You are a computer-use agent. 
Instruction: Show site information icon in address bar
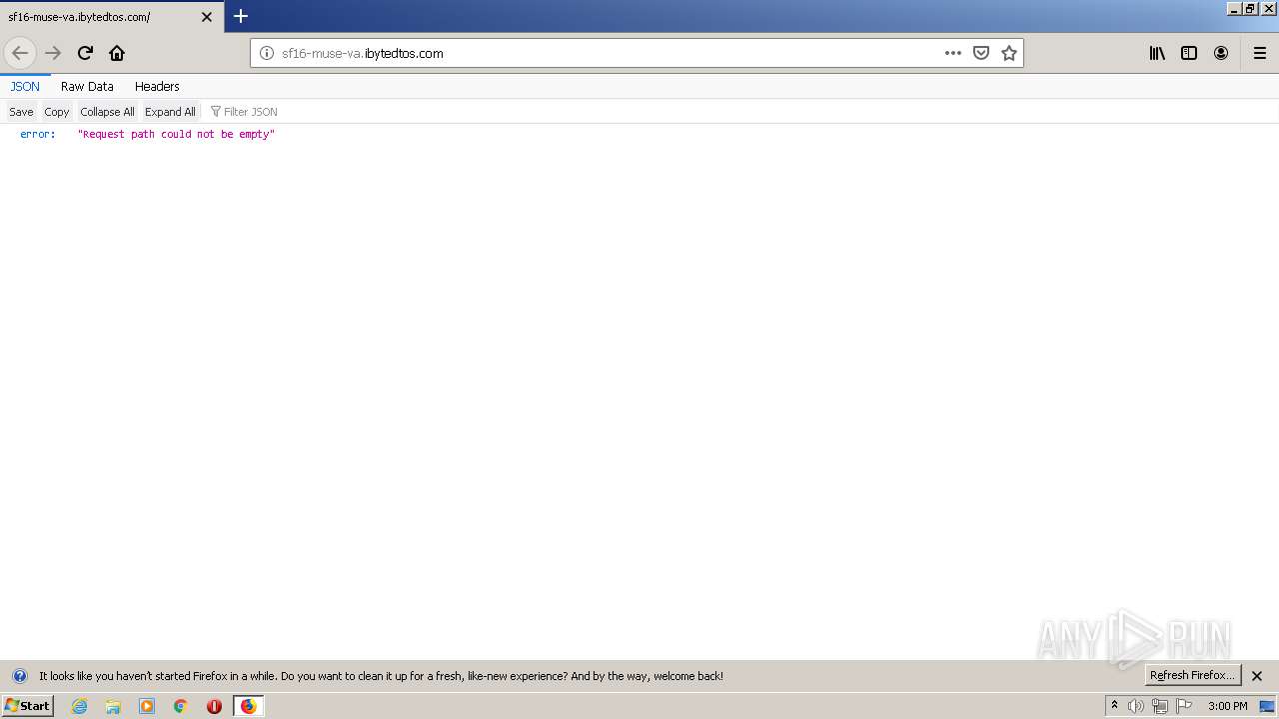coord(267,53)
